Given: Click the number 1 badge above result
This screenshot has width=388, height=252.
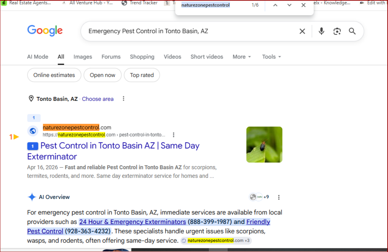Looking at the screenshot, I should click(x=34, y=118).
